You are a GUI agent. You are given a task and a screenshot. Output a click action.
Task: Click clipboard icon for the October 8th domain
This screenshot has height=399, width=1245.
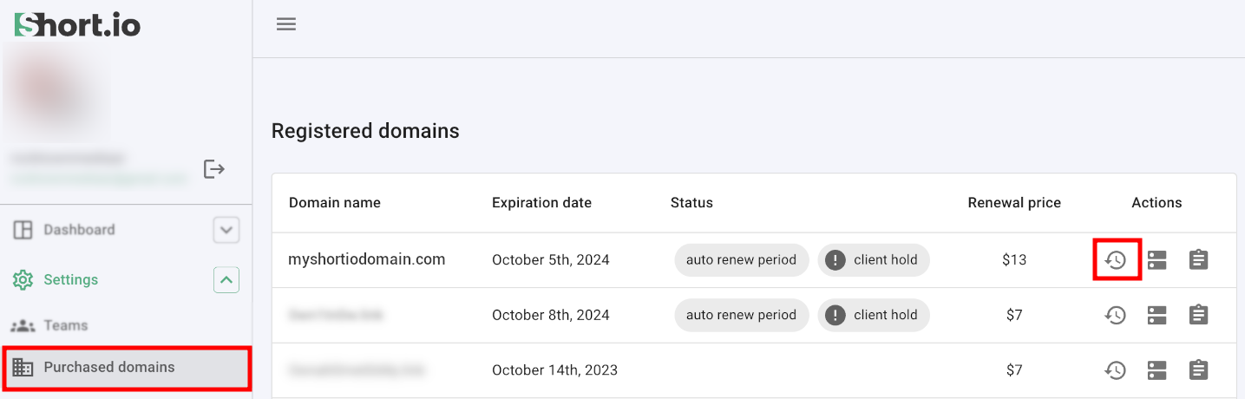point(1198,315)
